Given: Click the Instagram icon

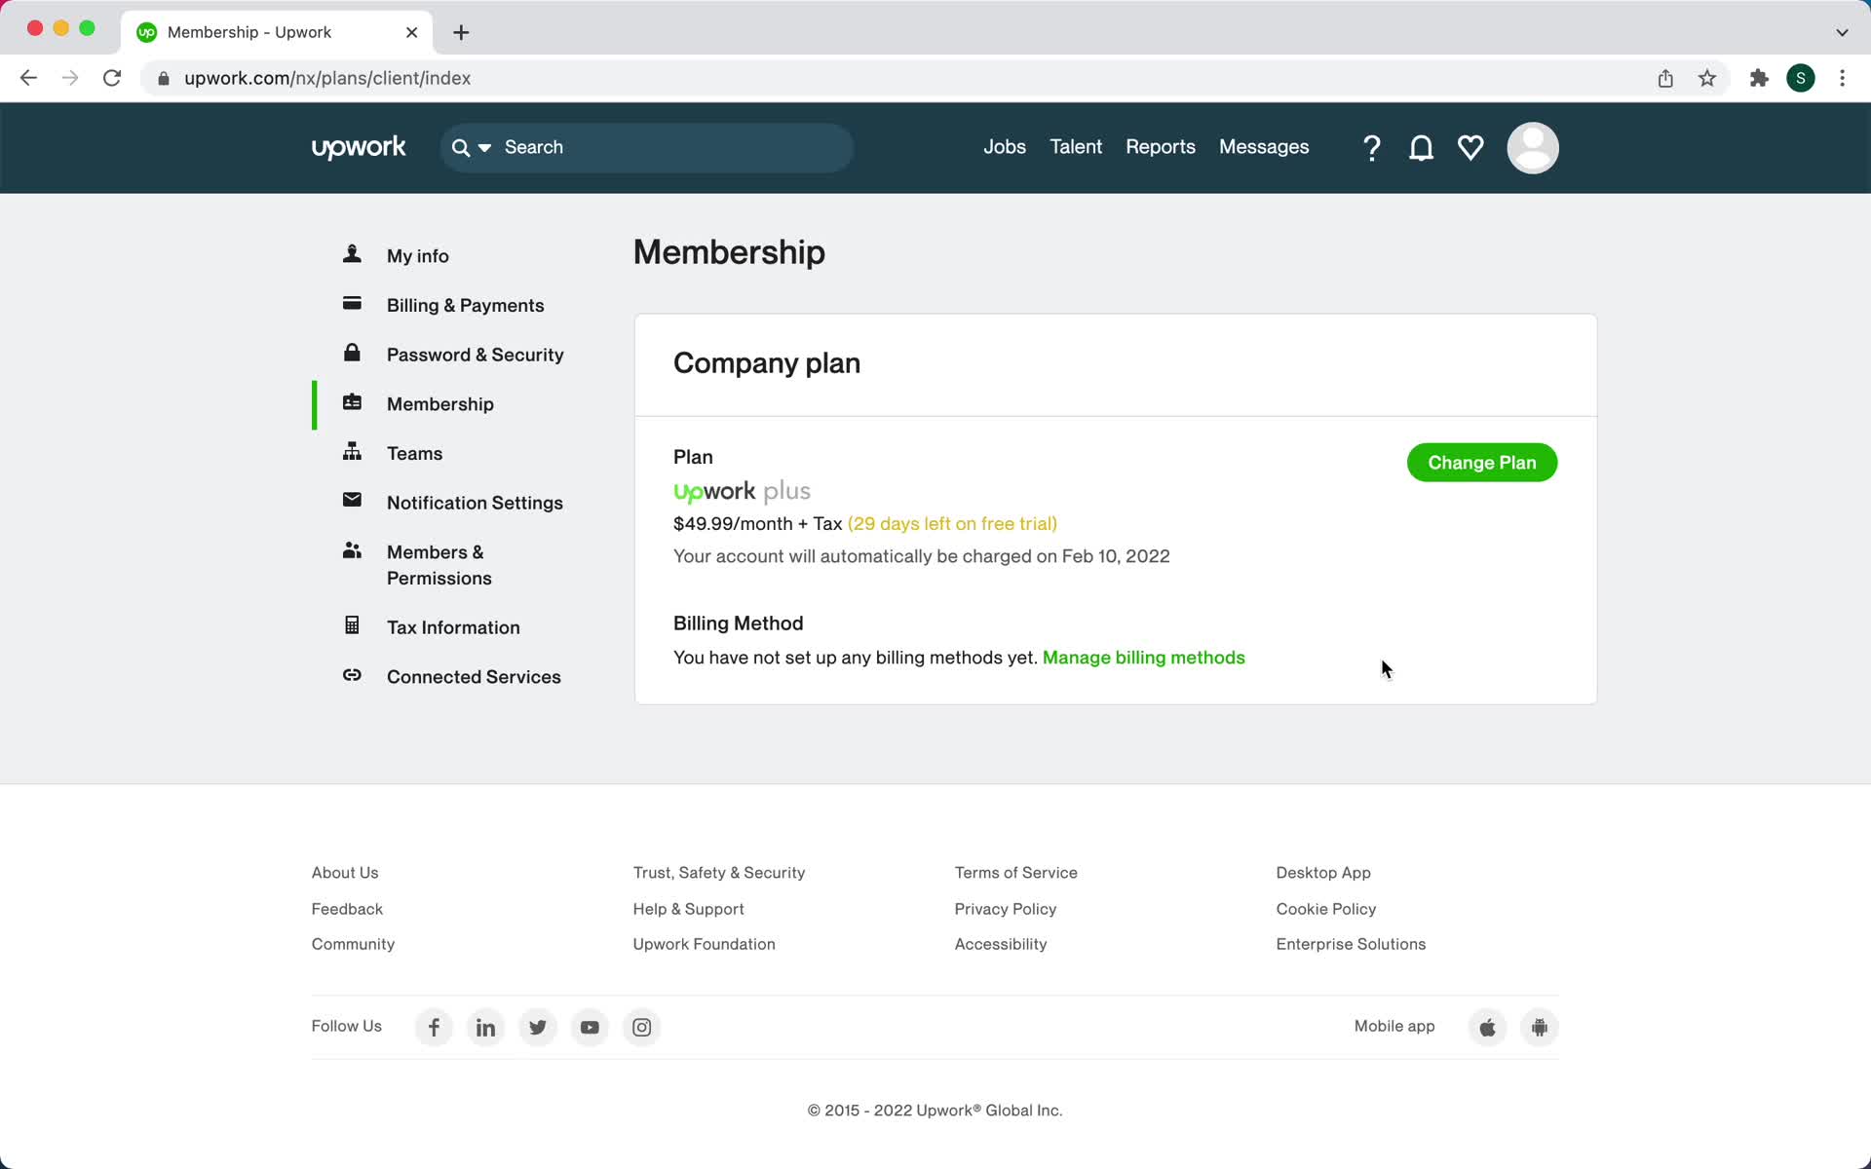Looking at the screenshot, I should pos(641,1028).
